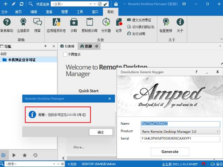This screenshot has width=223, height=167.
Task: Click 访问我们的论坛 visit forum
Action: [x=141, y=27]
